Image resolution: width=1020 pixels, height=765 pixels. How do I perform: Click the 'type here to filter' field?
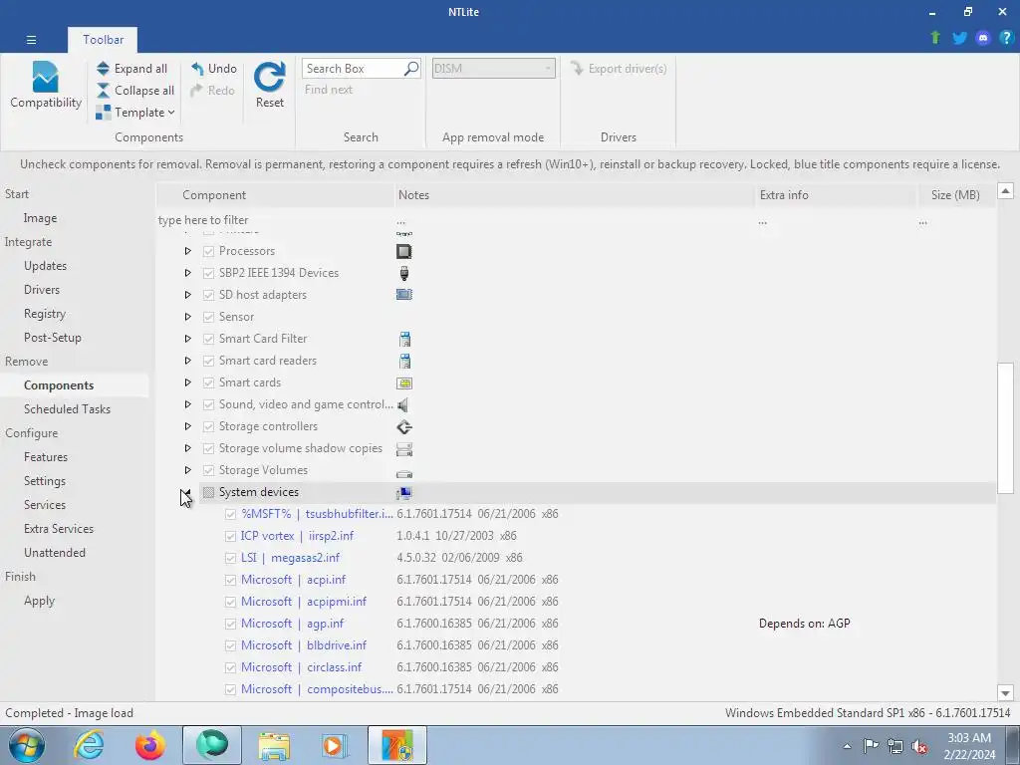(276, 220)
